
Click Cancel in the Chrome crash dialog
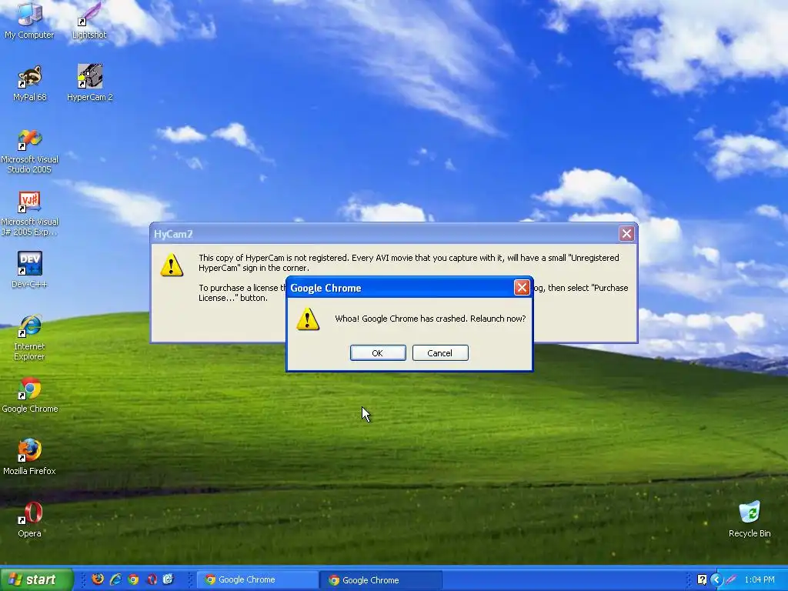tap(440, 352)
